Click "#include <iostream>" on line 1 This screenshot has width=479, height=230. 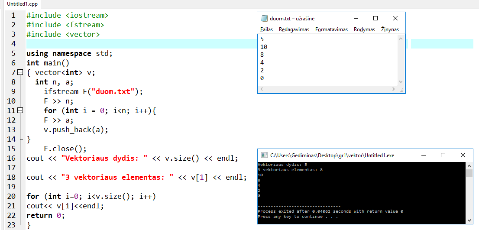click(x=68, y=15)
